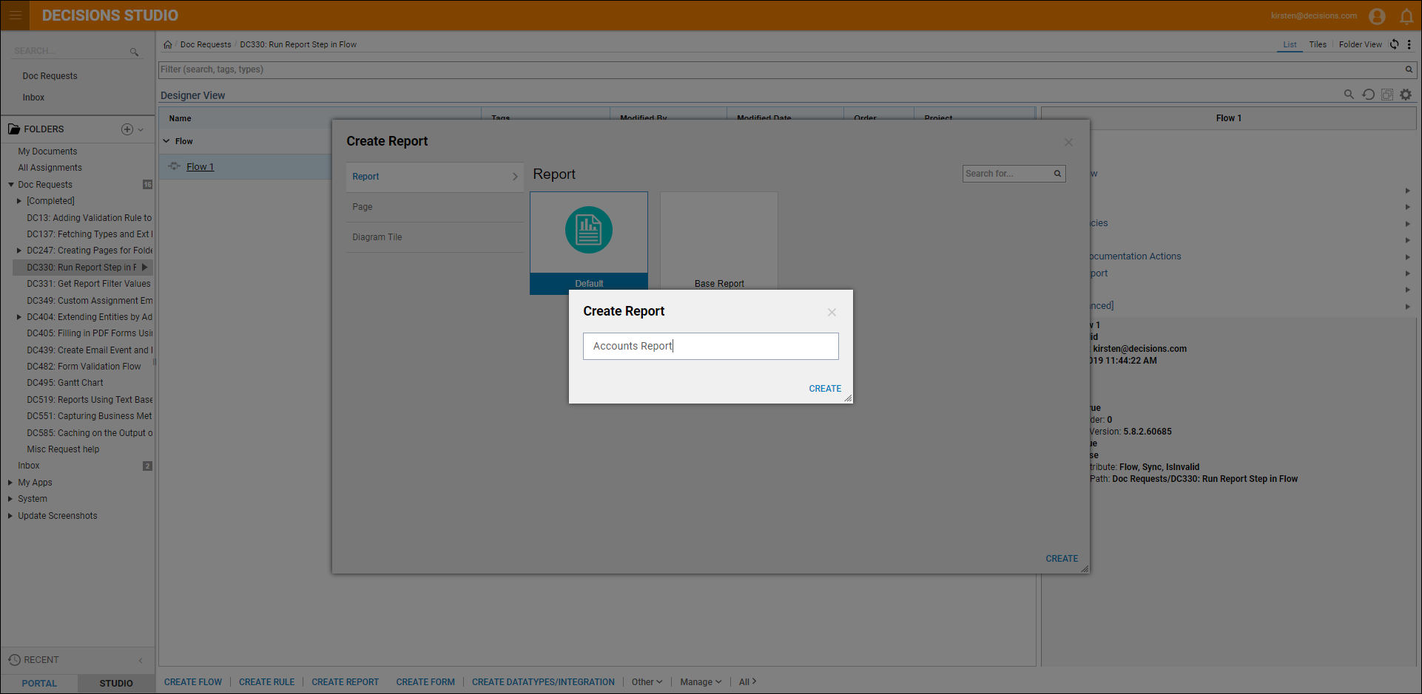Click the add folder plus icon
The height and width of the screenshot is (694, 1422).
127,129
